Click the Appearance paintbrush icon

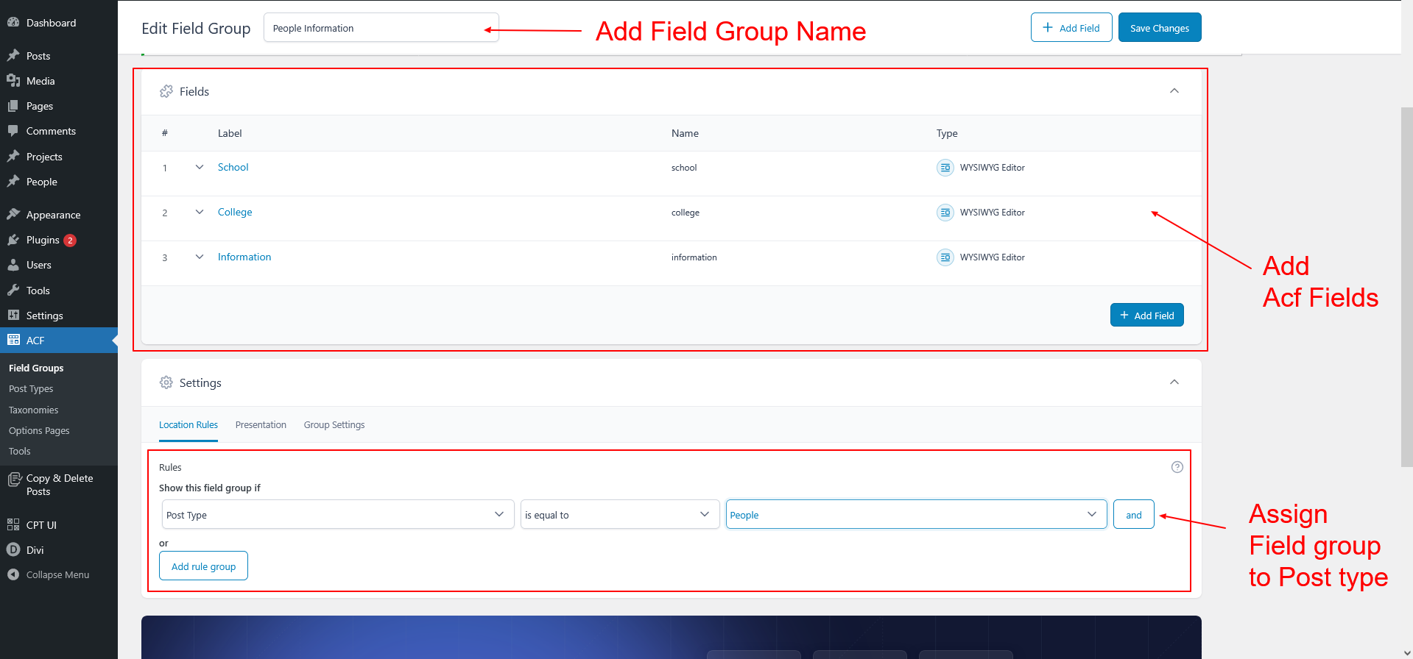click(x=13, y=215)
